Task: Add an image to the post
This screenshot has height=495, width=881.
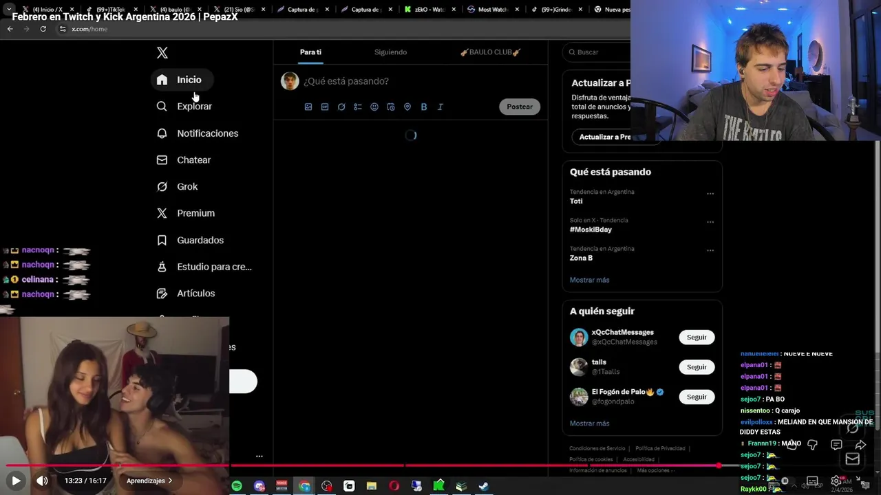Action: (308, 107)
